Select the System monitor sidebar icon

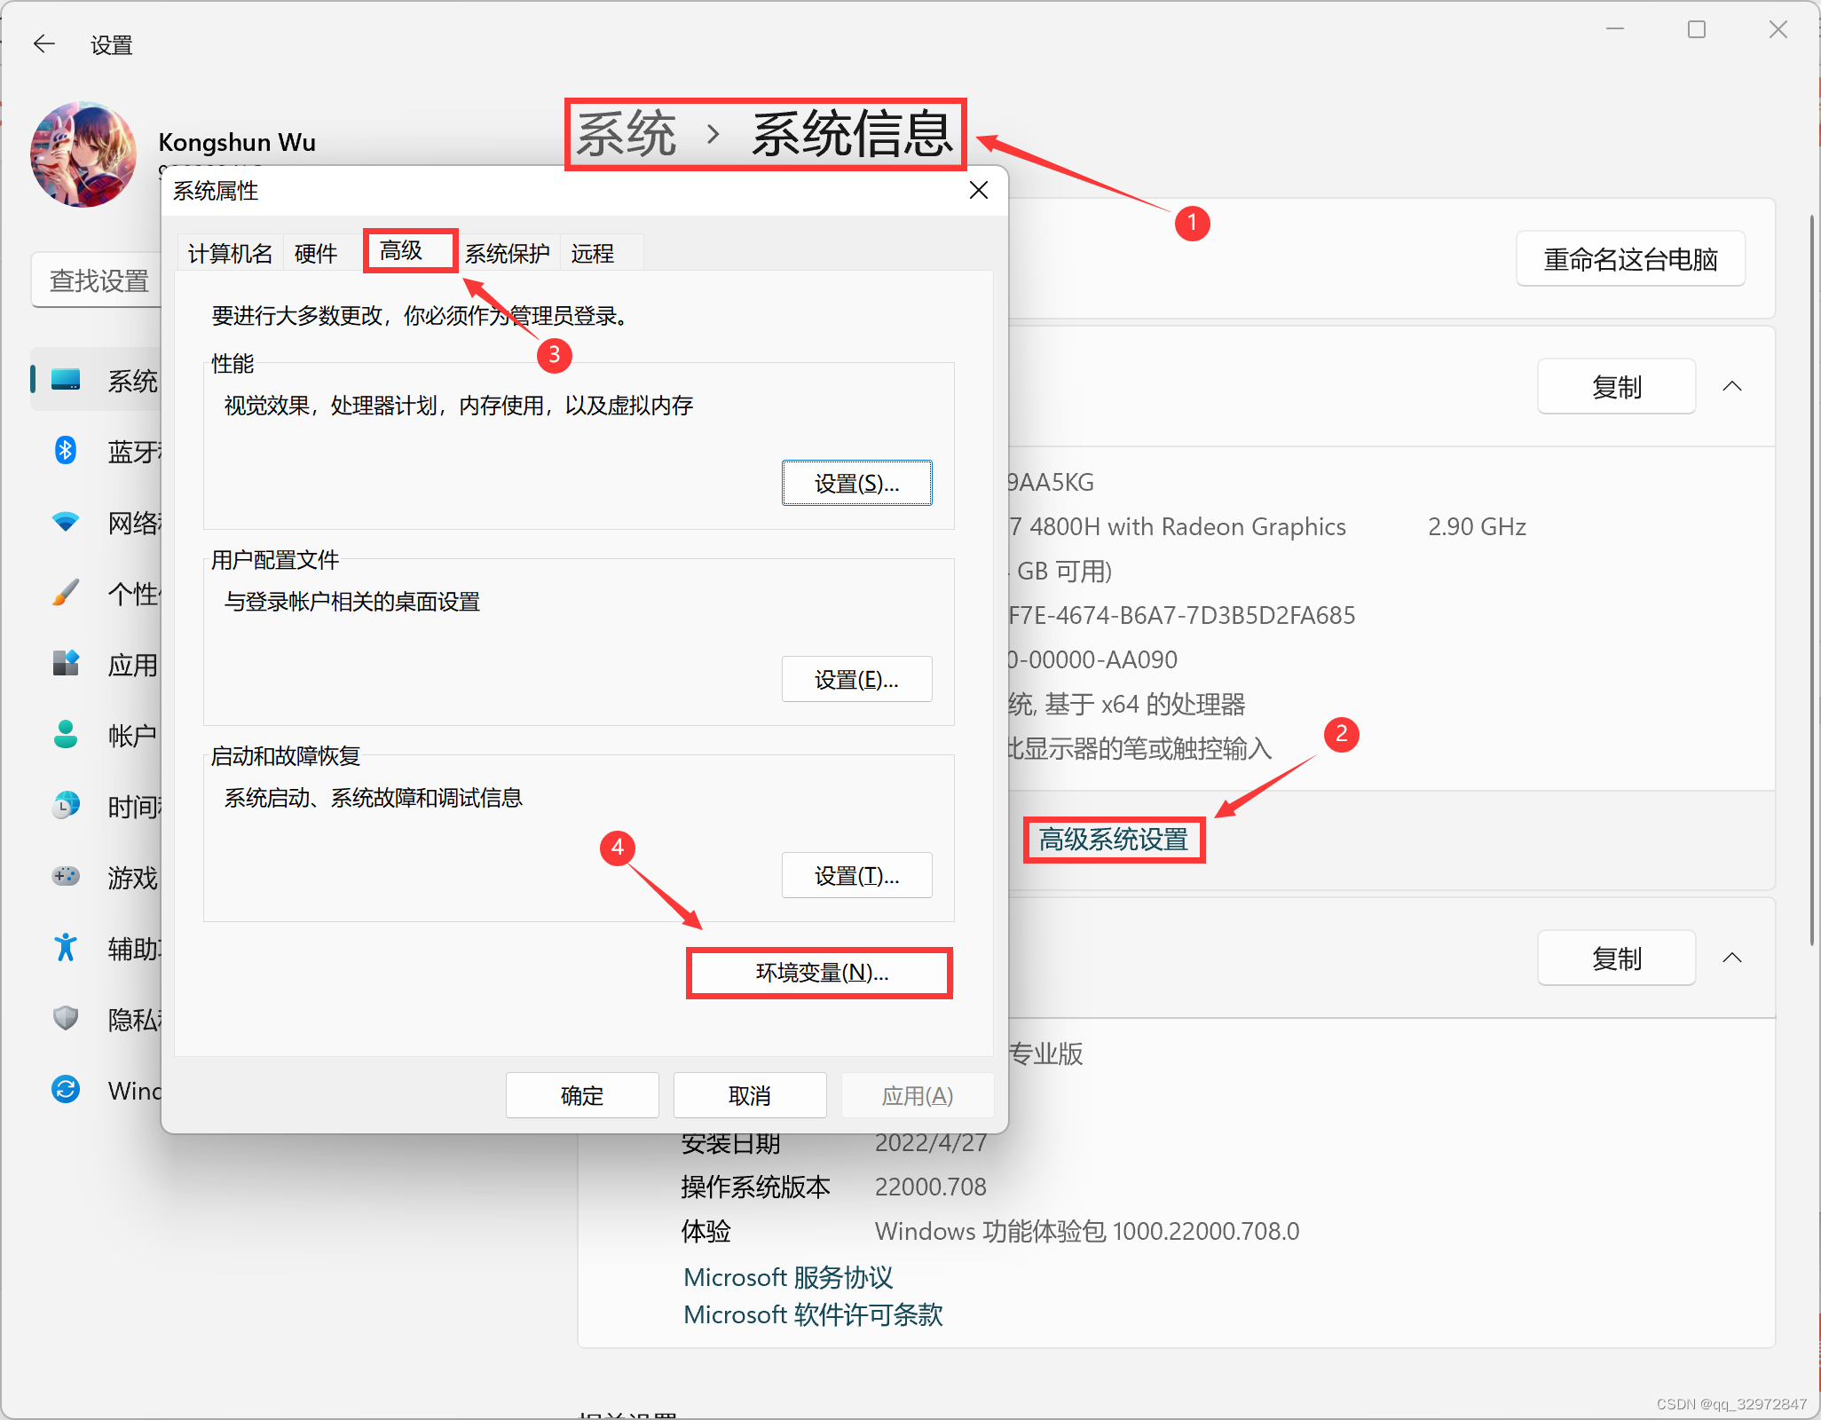pyautogui.click(x=66, y=380)
